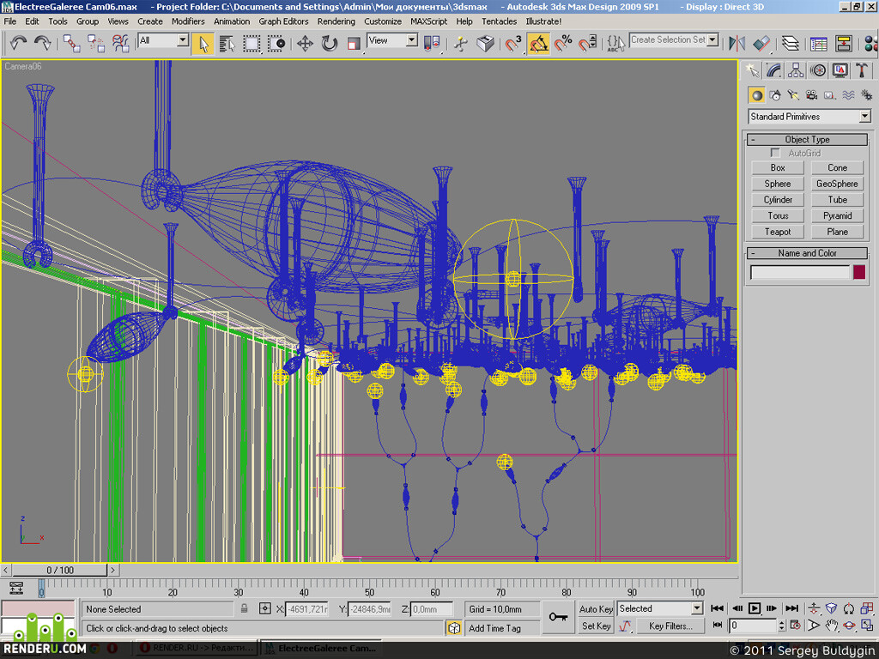
Task: Switch to the Hierarchy panel
Action: (796, 70)
